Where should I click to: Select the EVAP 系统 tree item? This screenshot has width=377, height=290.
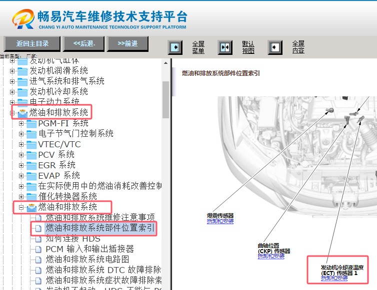tap(59, 176)
